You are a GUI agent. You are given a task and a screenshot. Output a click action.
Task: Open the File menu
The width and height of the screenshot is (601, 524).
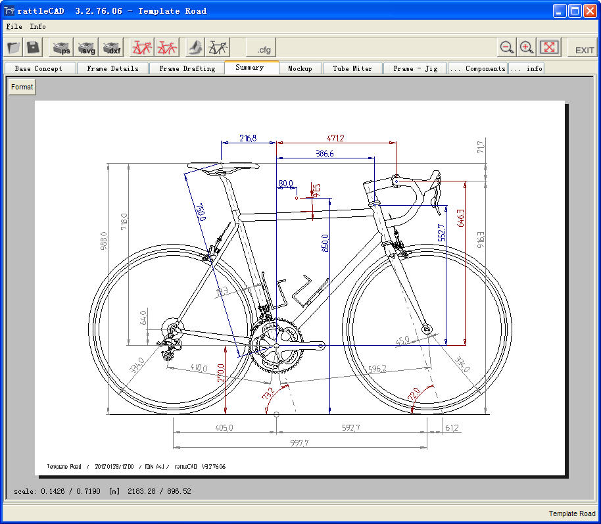click(14, 27)
